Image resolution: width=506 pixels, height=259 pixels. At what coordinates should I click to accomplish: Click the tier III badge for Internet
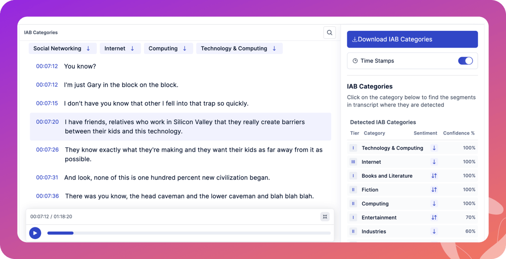(353, 162)
